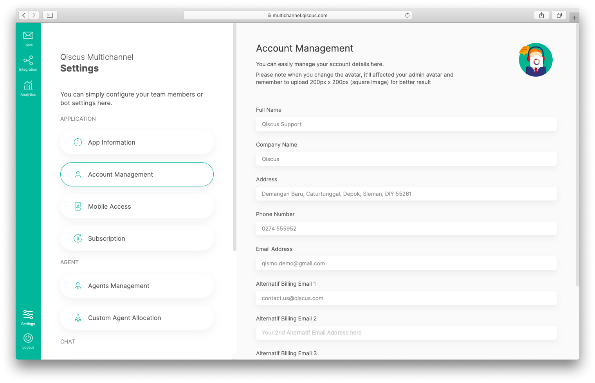Open Agents Management settings
This screenshot has width=595, height=383.
click(x=137, y=286)
